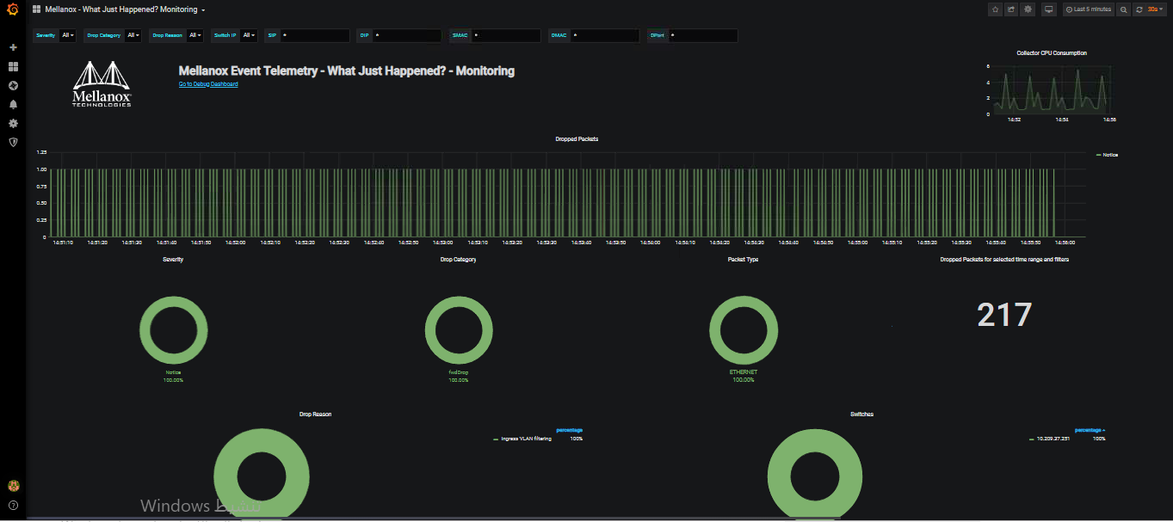Open the Last 5 minutes time picker
This screenshot has height=522, width=1173.
click(x=1089, y=9)
